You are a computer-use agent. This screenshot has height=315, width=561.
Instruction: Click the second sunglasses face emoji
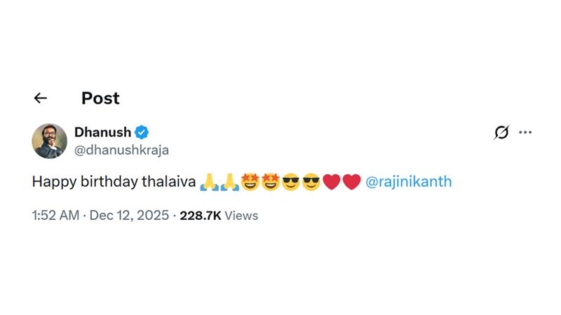[x=311, y=183]
